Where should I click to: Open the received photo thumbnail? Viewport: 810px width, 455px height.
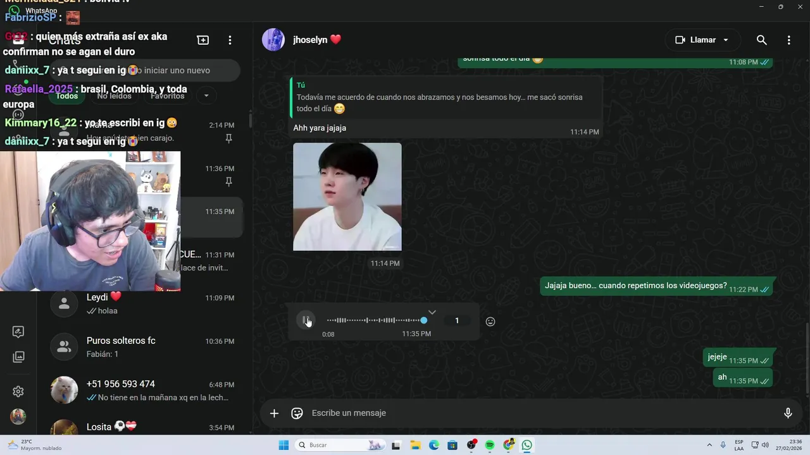click(x=347, y=197)
